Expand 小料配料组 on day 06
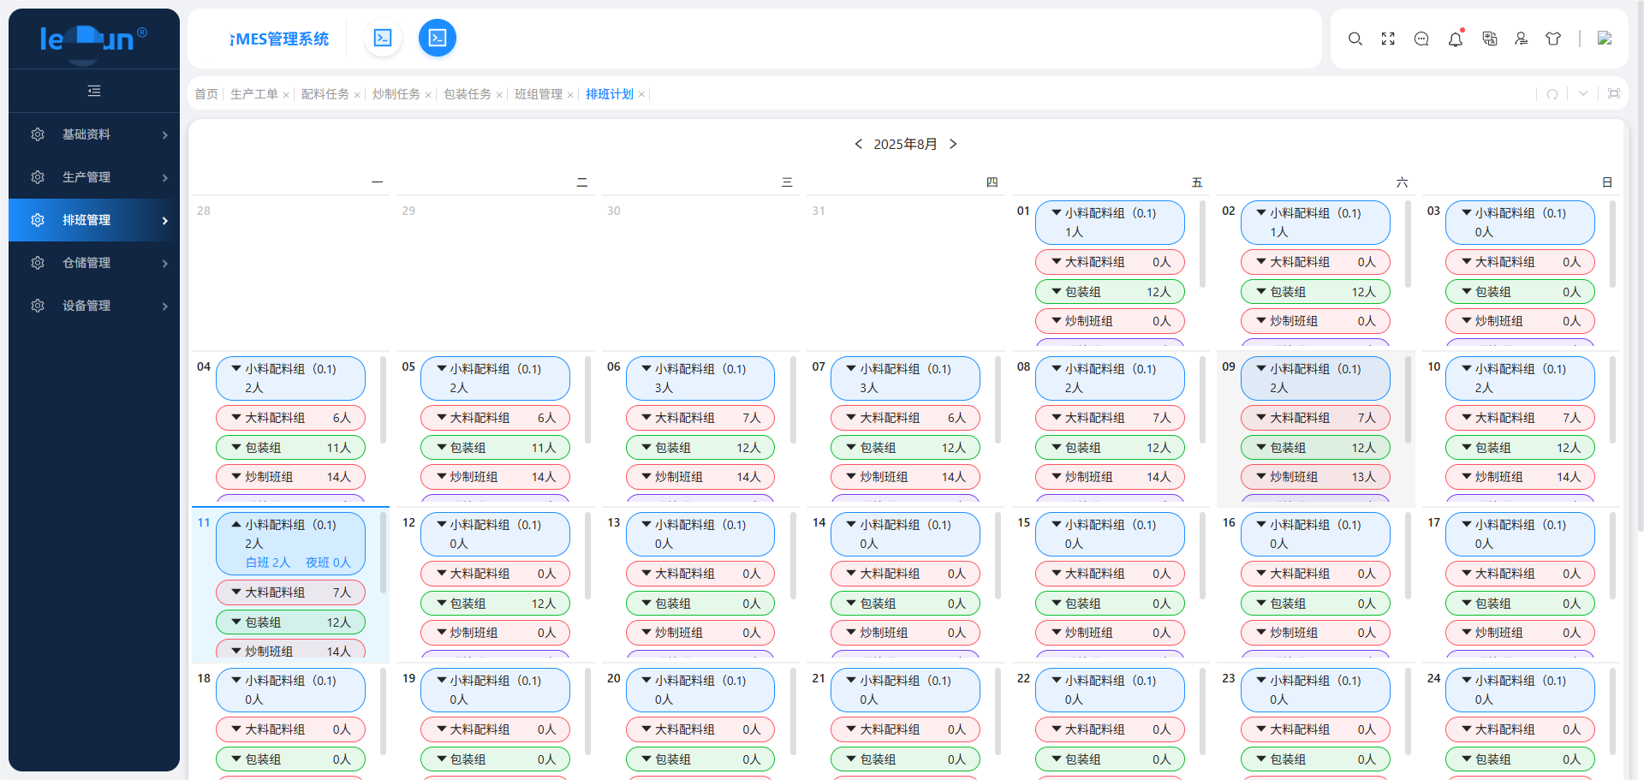 700,378
